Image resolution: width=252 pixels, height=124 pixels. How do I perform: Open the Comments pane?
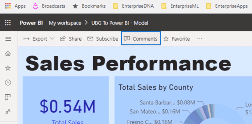point(141,39)
